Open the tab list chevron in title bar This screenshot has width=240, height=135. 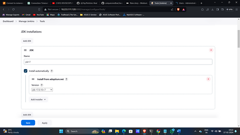click(215, 3)
